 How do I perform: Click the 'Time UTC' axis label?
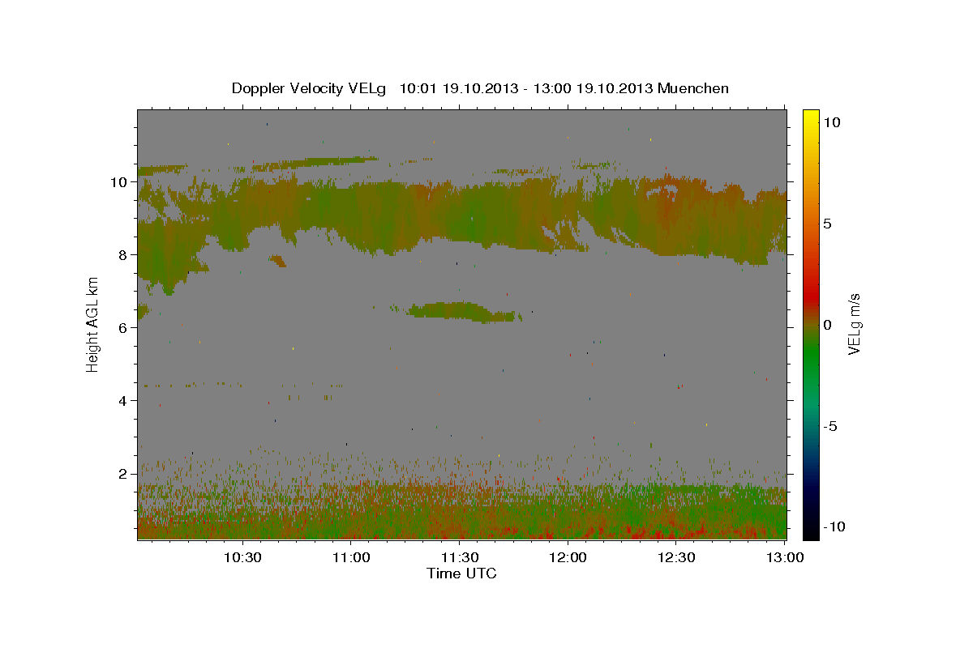pyautogui.click(x=461, y=573)
